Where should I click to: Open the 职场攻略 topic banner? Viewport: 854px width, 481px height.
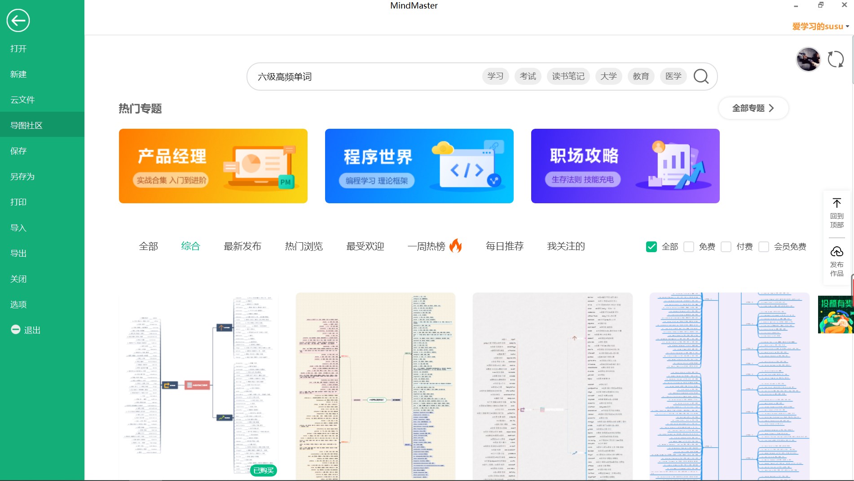pos(625,166)
